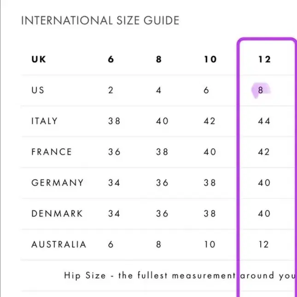Click the UK row header label

(x=39, y=59)
